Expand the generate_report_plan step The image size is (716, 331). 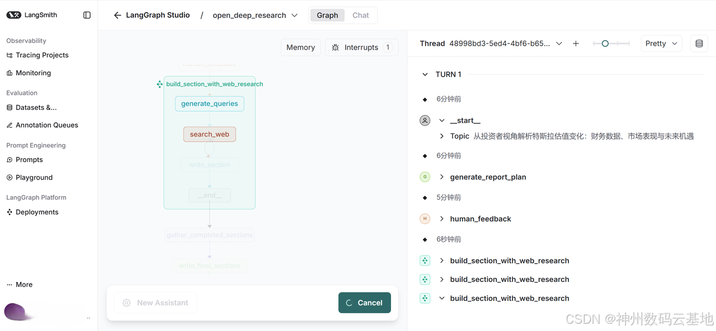coord(442,177)
